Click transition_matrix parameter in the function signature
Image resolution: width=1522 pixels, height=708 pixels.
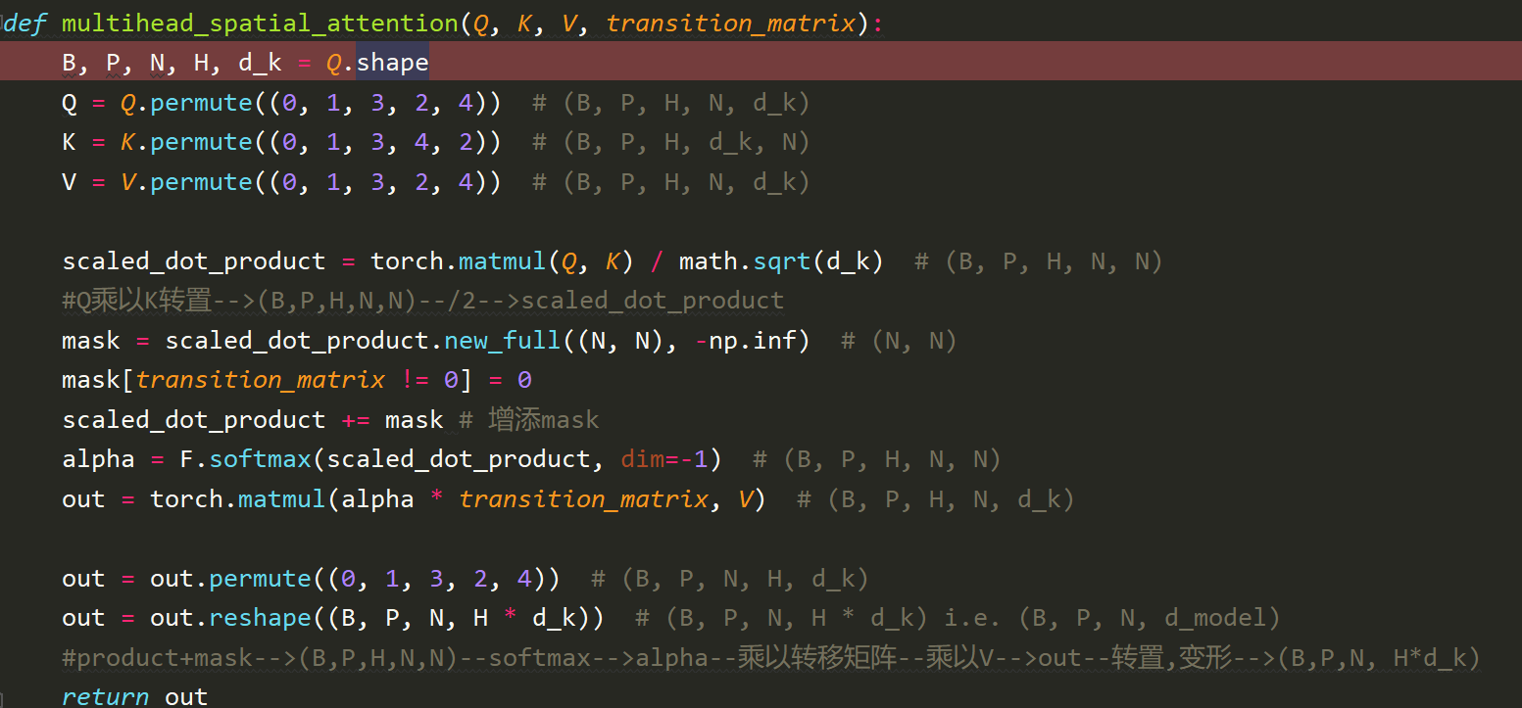731,24
